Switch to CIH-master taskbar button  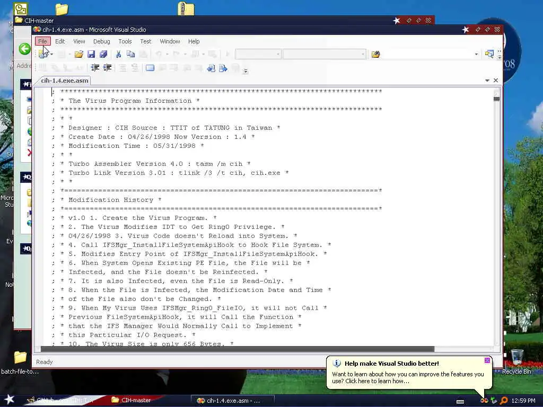(x=132, y=400)
